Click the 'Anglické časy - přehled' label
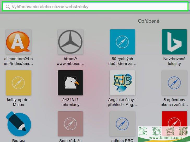This screenshot has height=142, width=190. pyautogui.click(x=122, y=102)
